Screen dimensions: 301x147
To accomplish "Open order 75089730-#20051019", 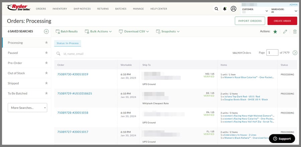I will click(x=73, y=74).
